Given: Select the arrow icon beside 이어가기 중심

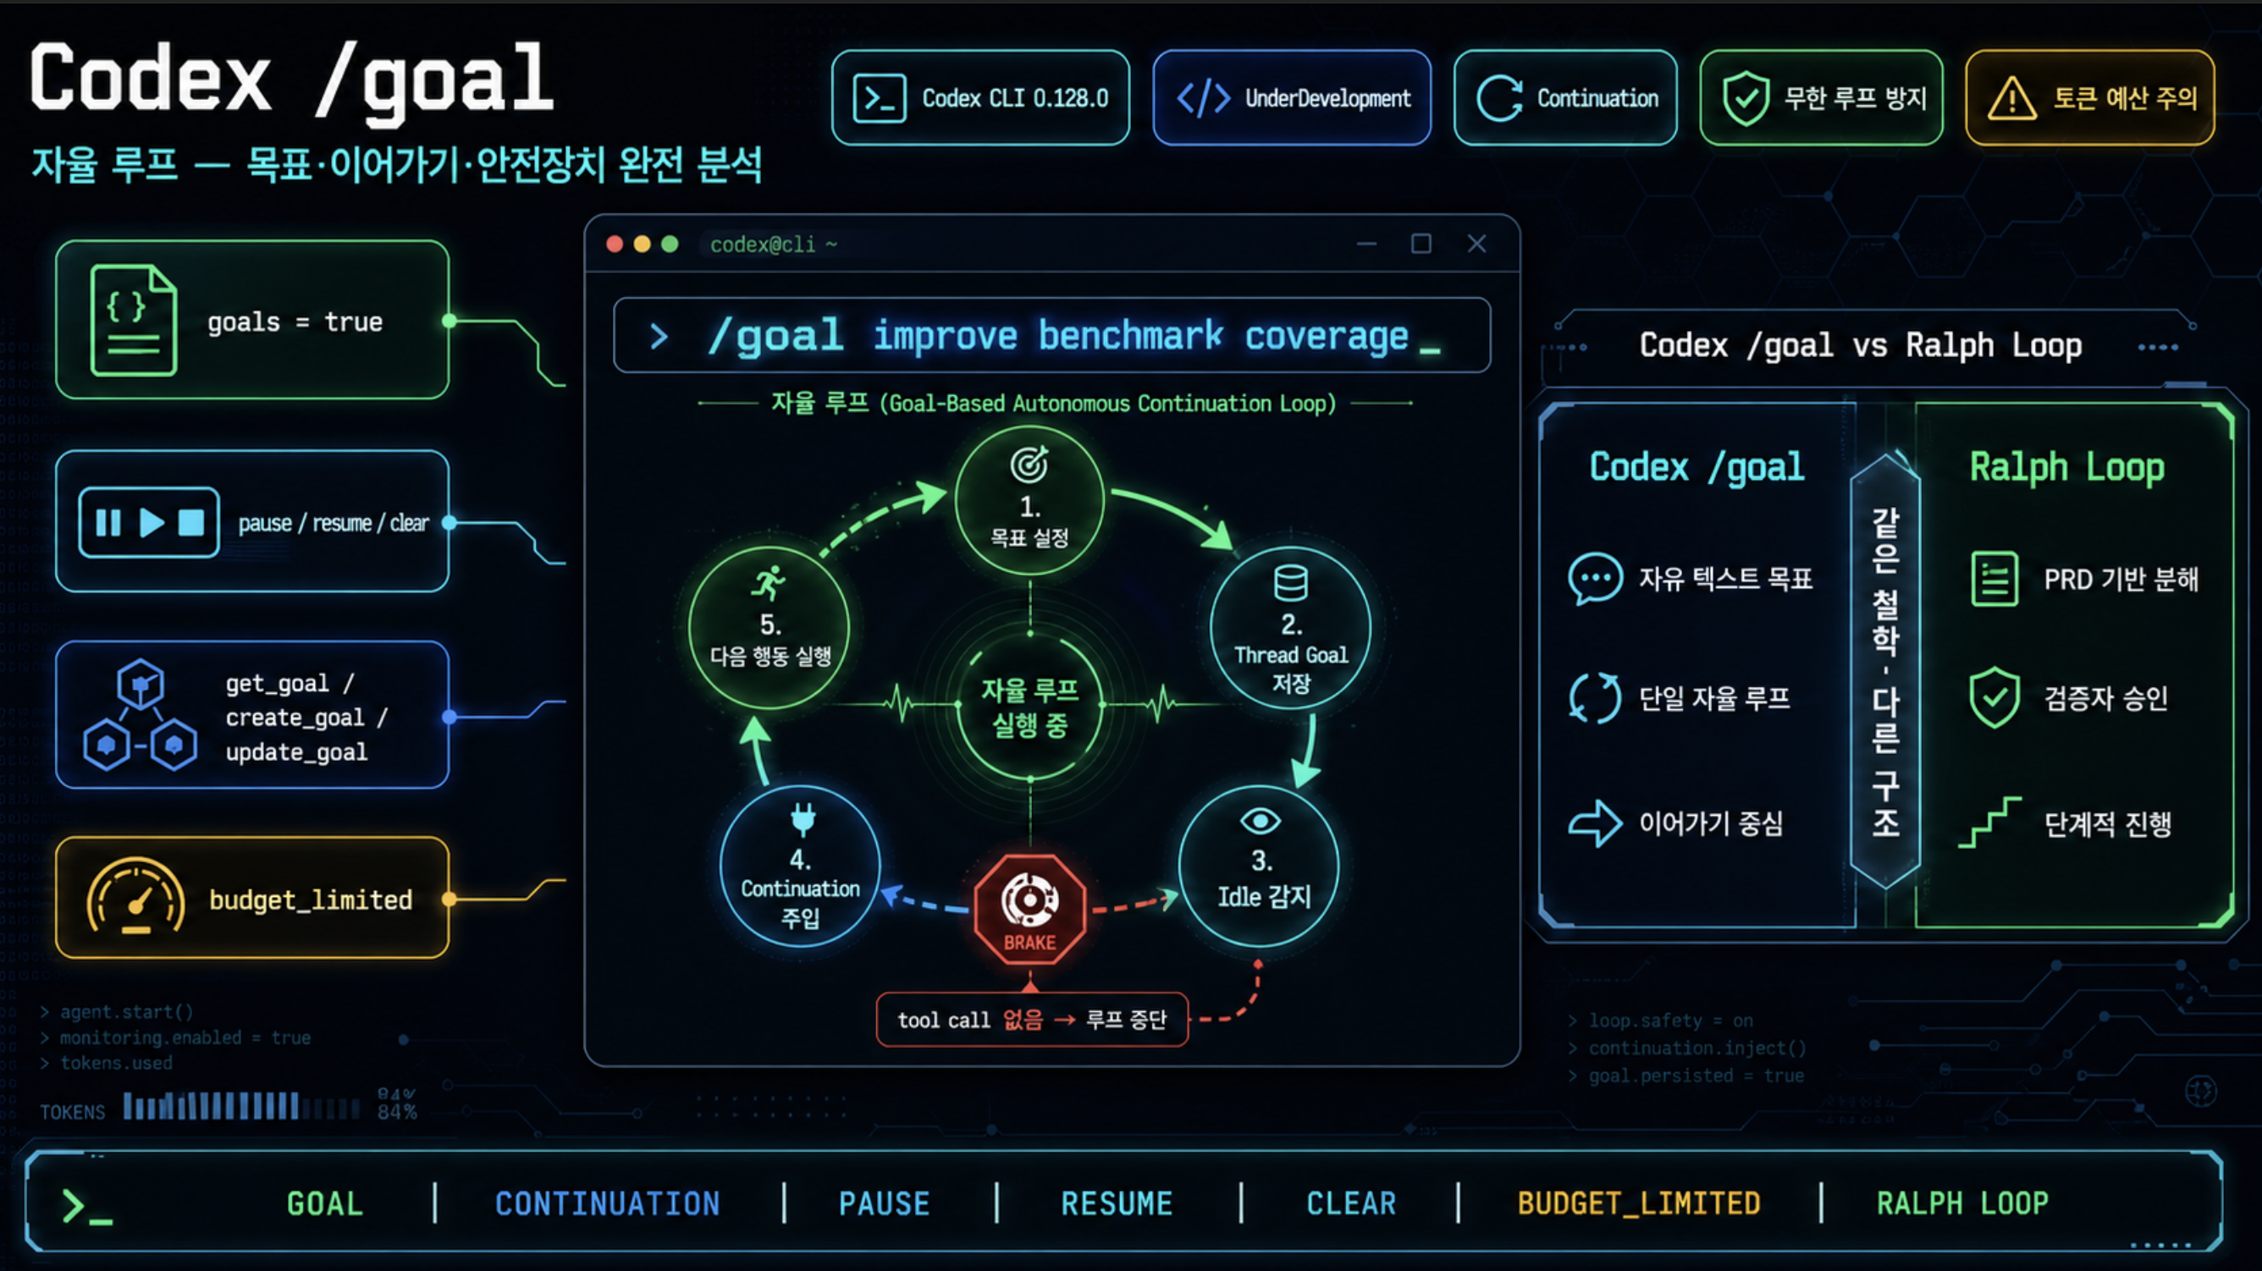Looking at the screenshot, I should [1595, 823].
